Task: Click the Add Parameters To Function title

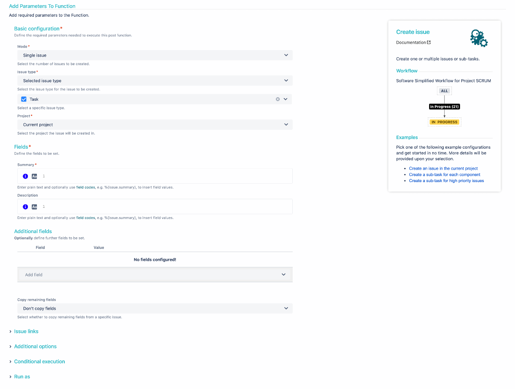Action: [42, 6]
